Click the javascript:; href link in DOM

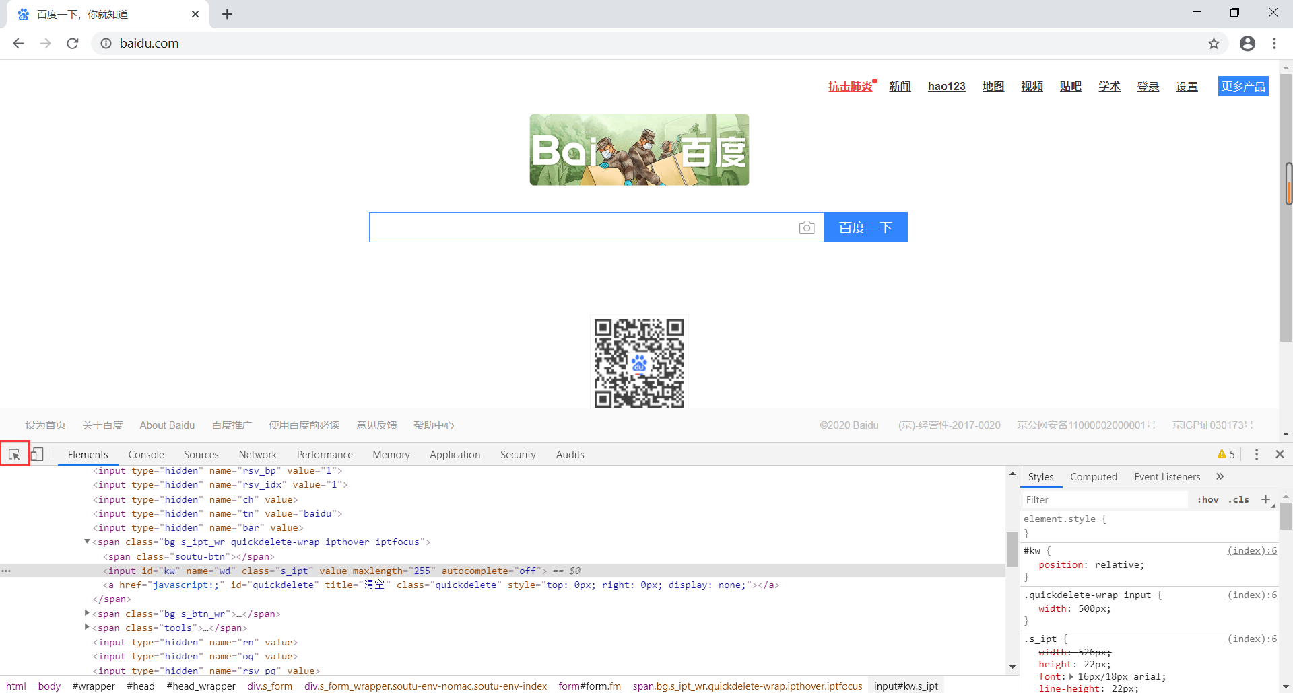click(186, 585)
